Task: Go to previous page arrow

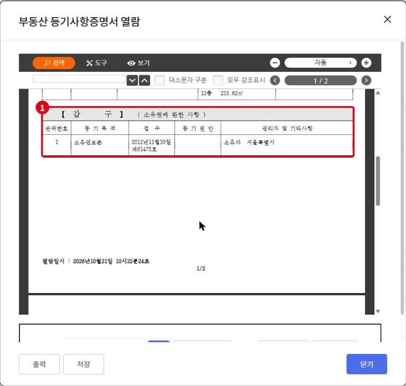Action: pyautogui.click(x=275, y=80)
